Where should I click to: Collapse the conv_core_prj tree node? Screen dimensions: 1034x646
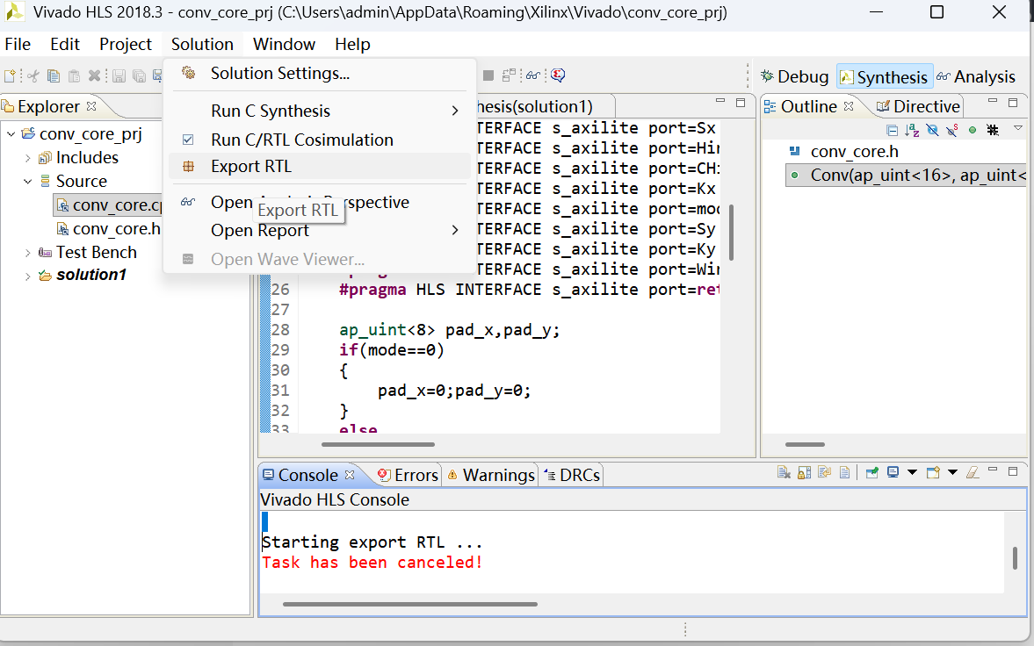point(11,133)
